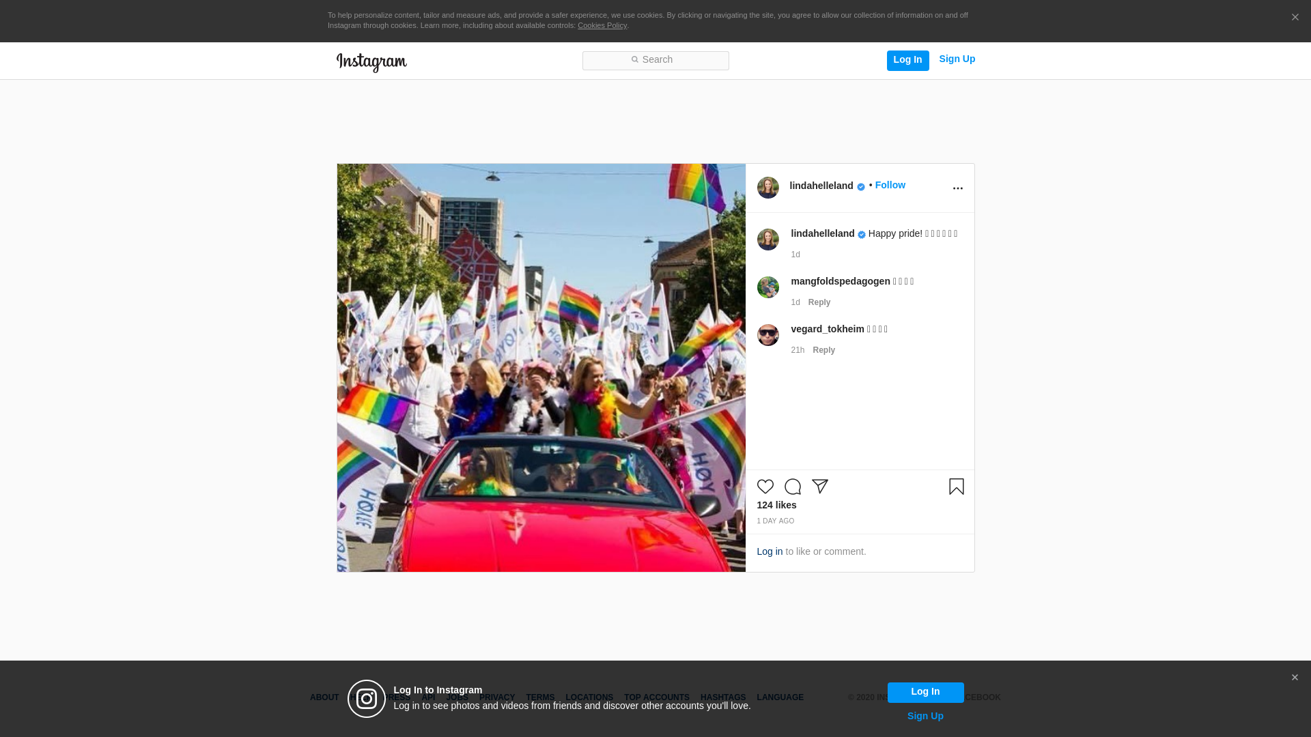Click the search magnifier icon
Image resolution: width=1311 pixels, height=737 pixels.
click(x=634, y=60)
